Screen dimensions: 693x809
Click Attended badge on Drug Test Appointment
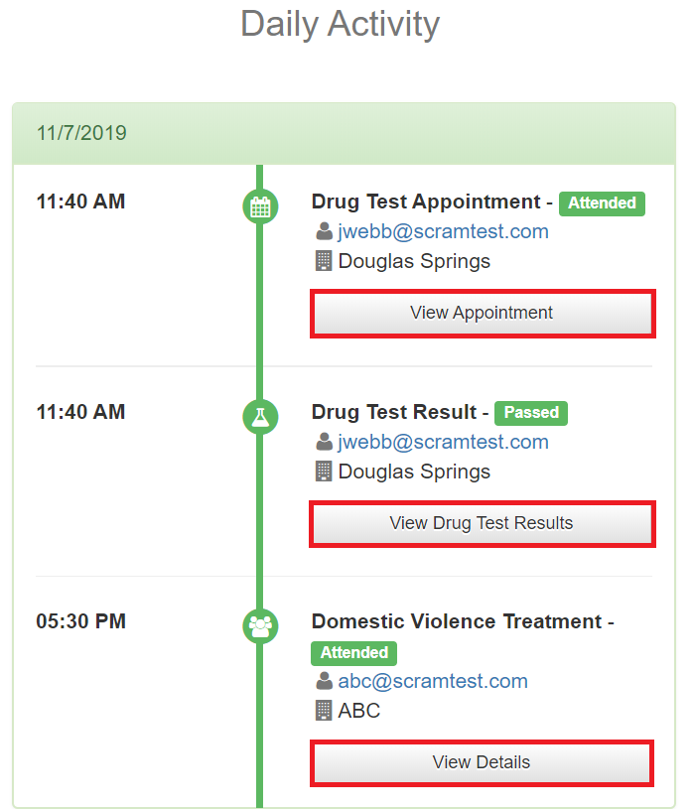(602, 203)
